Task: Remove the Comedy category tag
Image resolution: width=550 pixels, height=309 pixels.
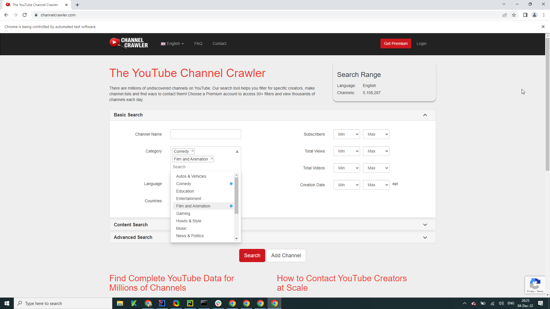Action: (x=193, y=151)
